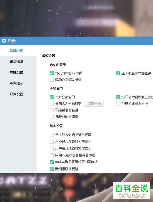This screenshot has height=202, width=153.
Task: Toggle 主面板显示幸运砸蛋 checkbox
Action: 118,73
